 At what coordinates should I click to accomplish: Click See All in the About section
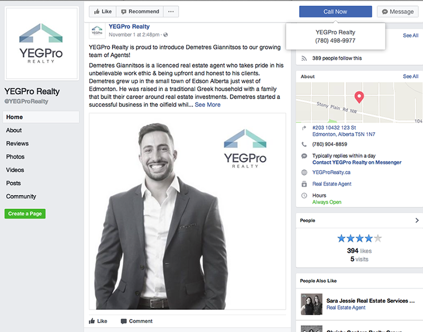[x=411, y=76]
